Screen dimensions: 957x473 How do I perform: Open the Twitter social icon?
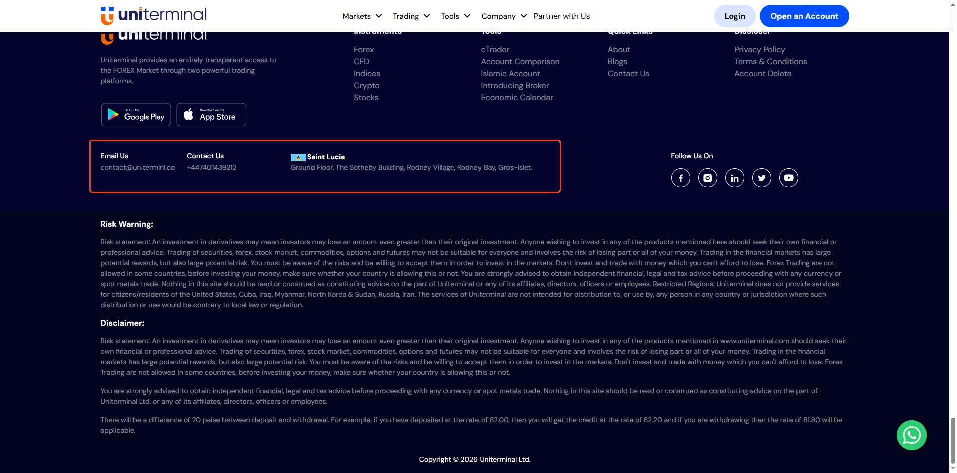coord(761,178)
